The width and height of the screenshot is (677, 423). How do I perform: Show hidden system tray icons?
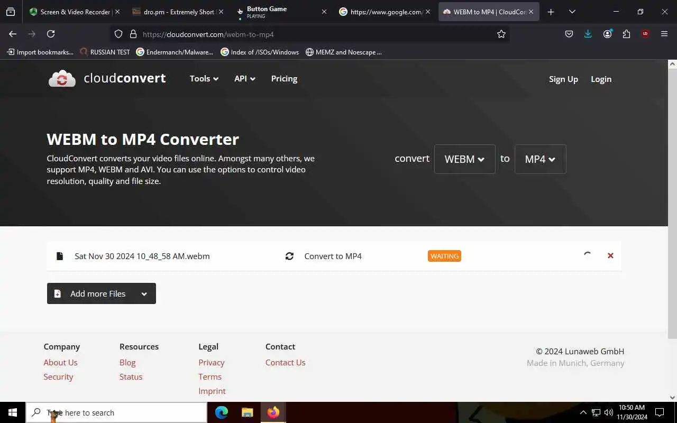(583, 412)
